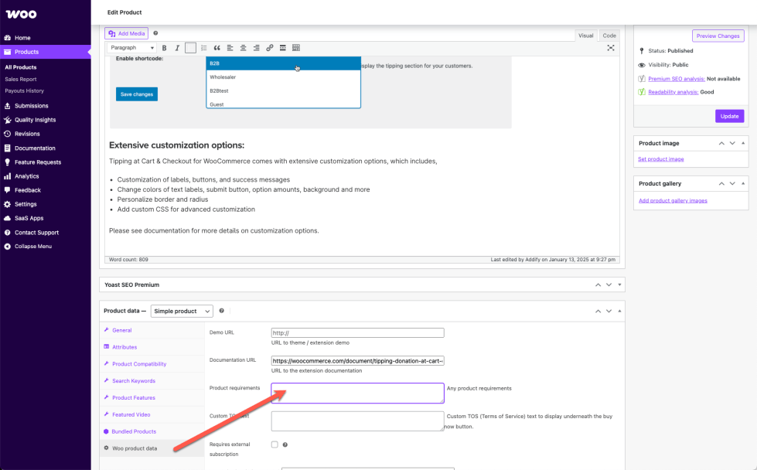Open the Simple product type dropdown
Image resolution: width=757 pixels, height=470 pixels.
(x=182, y=312)
